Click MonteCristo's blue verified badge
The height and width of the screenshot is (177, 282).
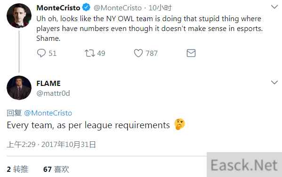click(x=86, y=8)
